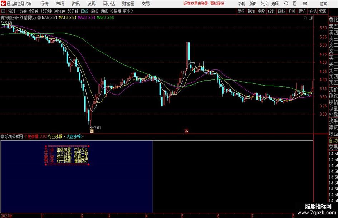Viewport: 338px width, 218px height.
Task: Click the 2023年 label on time axis
Action: [x=6, y=215]
